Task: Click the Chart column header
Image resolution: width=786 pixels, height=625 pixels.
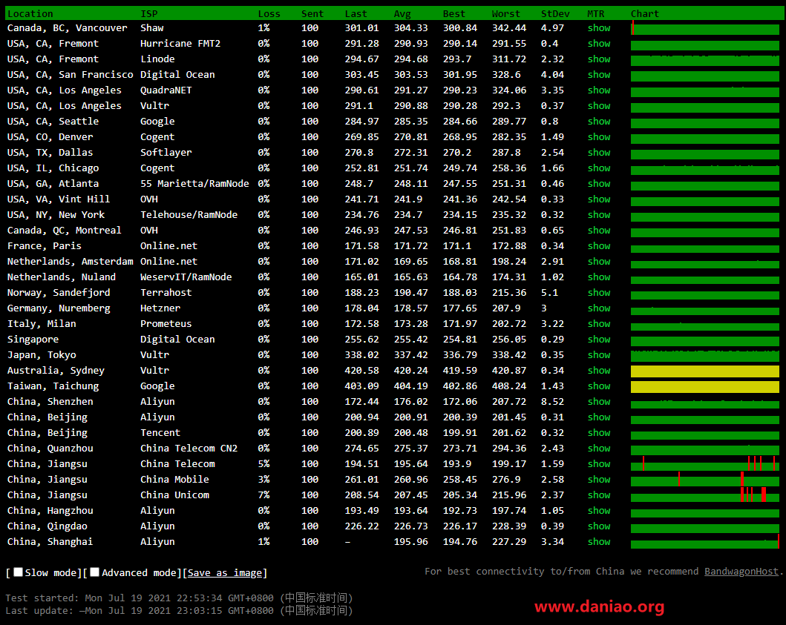Action: 645,13
